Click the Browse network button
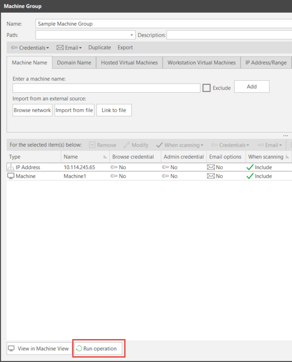This screenshot has width=292, height=362. pos(32,110)
